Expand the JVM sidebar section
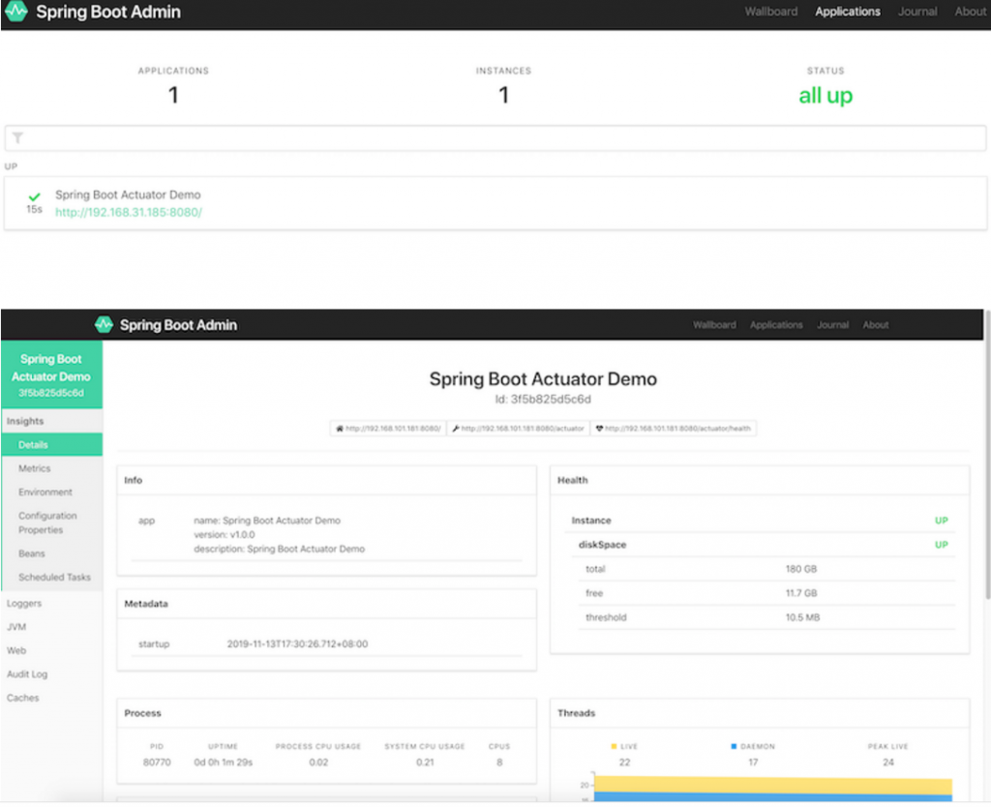 [16, 627]
